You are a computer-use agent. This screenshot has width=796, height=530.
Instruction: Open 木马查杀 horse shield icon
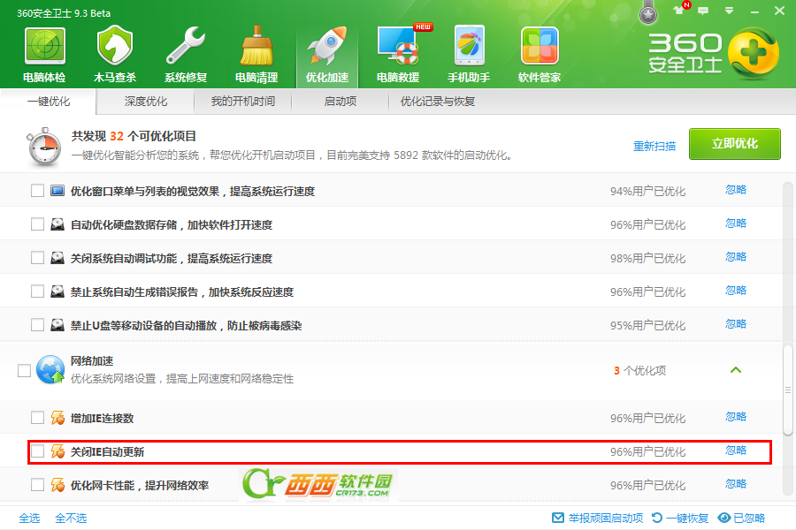tap(115, 46)
